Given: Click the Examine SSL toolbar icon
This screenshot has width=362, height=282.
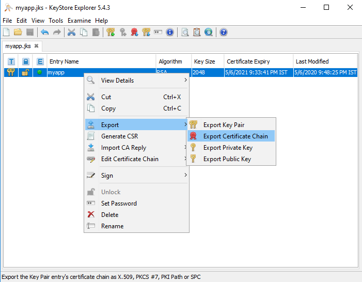Looking at the screenshot, I should (209, 32).
